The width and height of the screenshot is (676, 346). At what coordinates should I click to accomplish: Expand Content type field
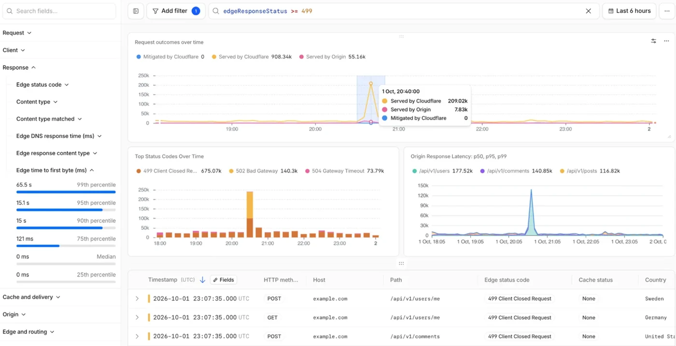pos(37,102)
